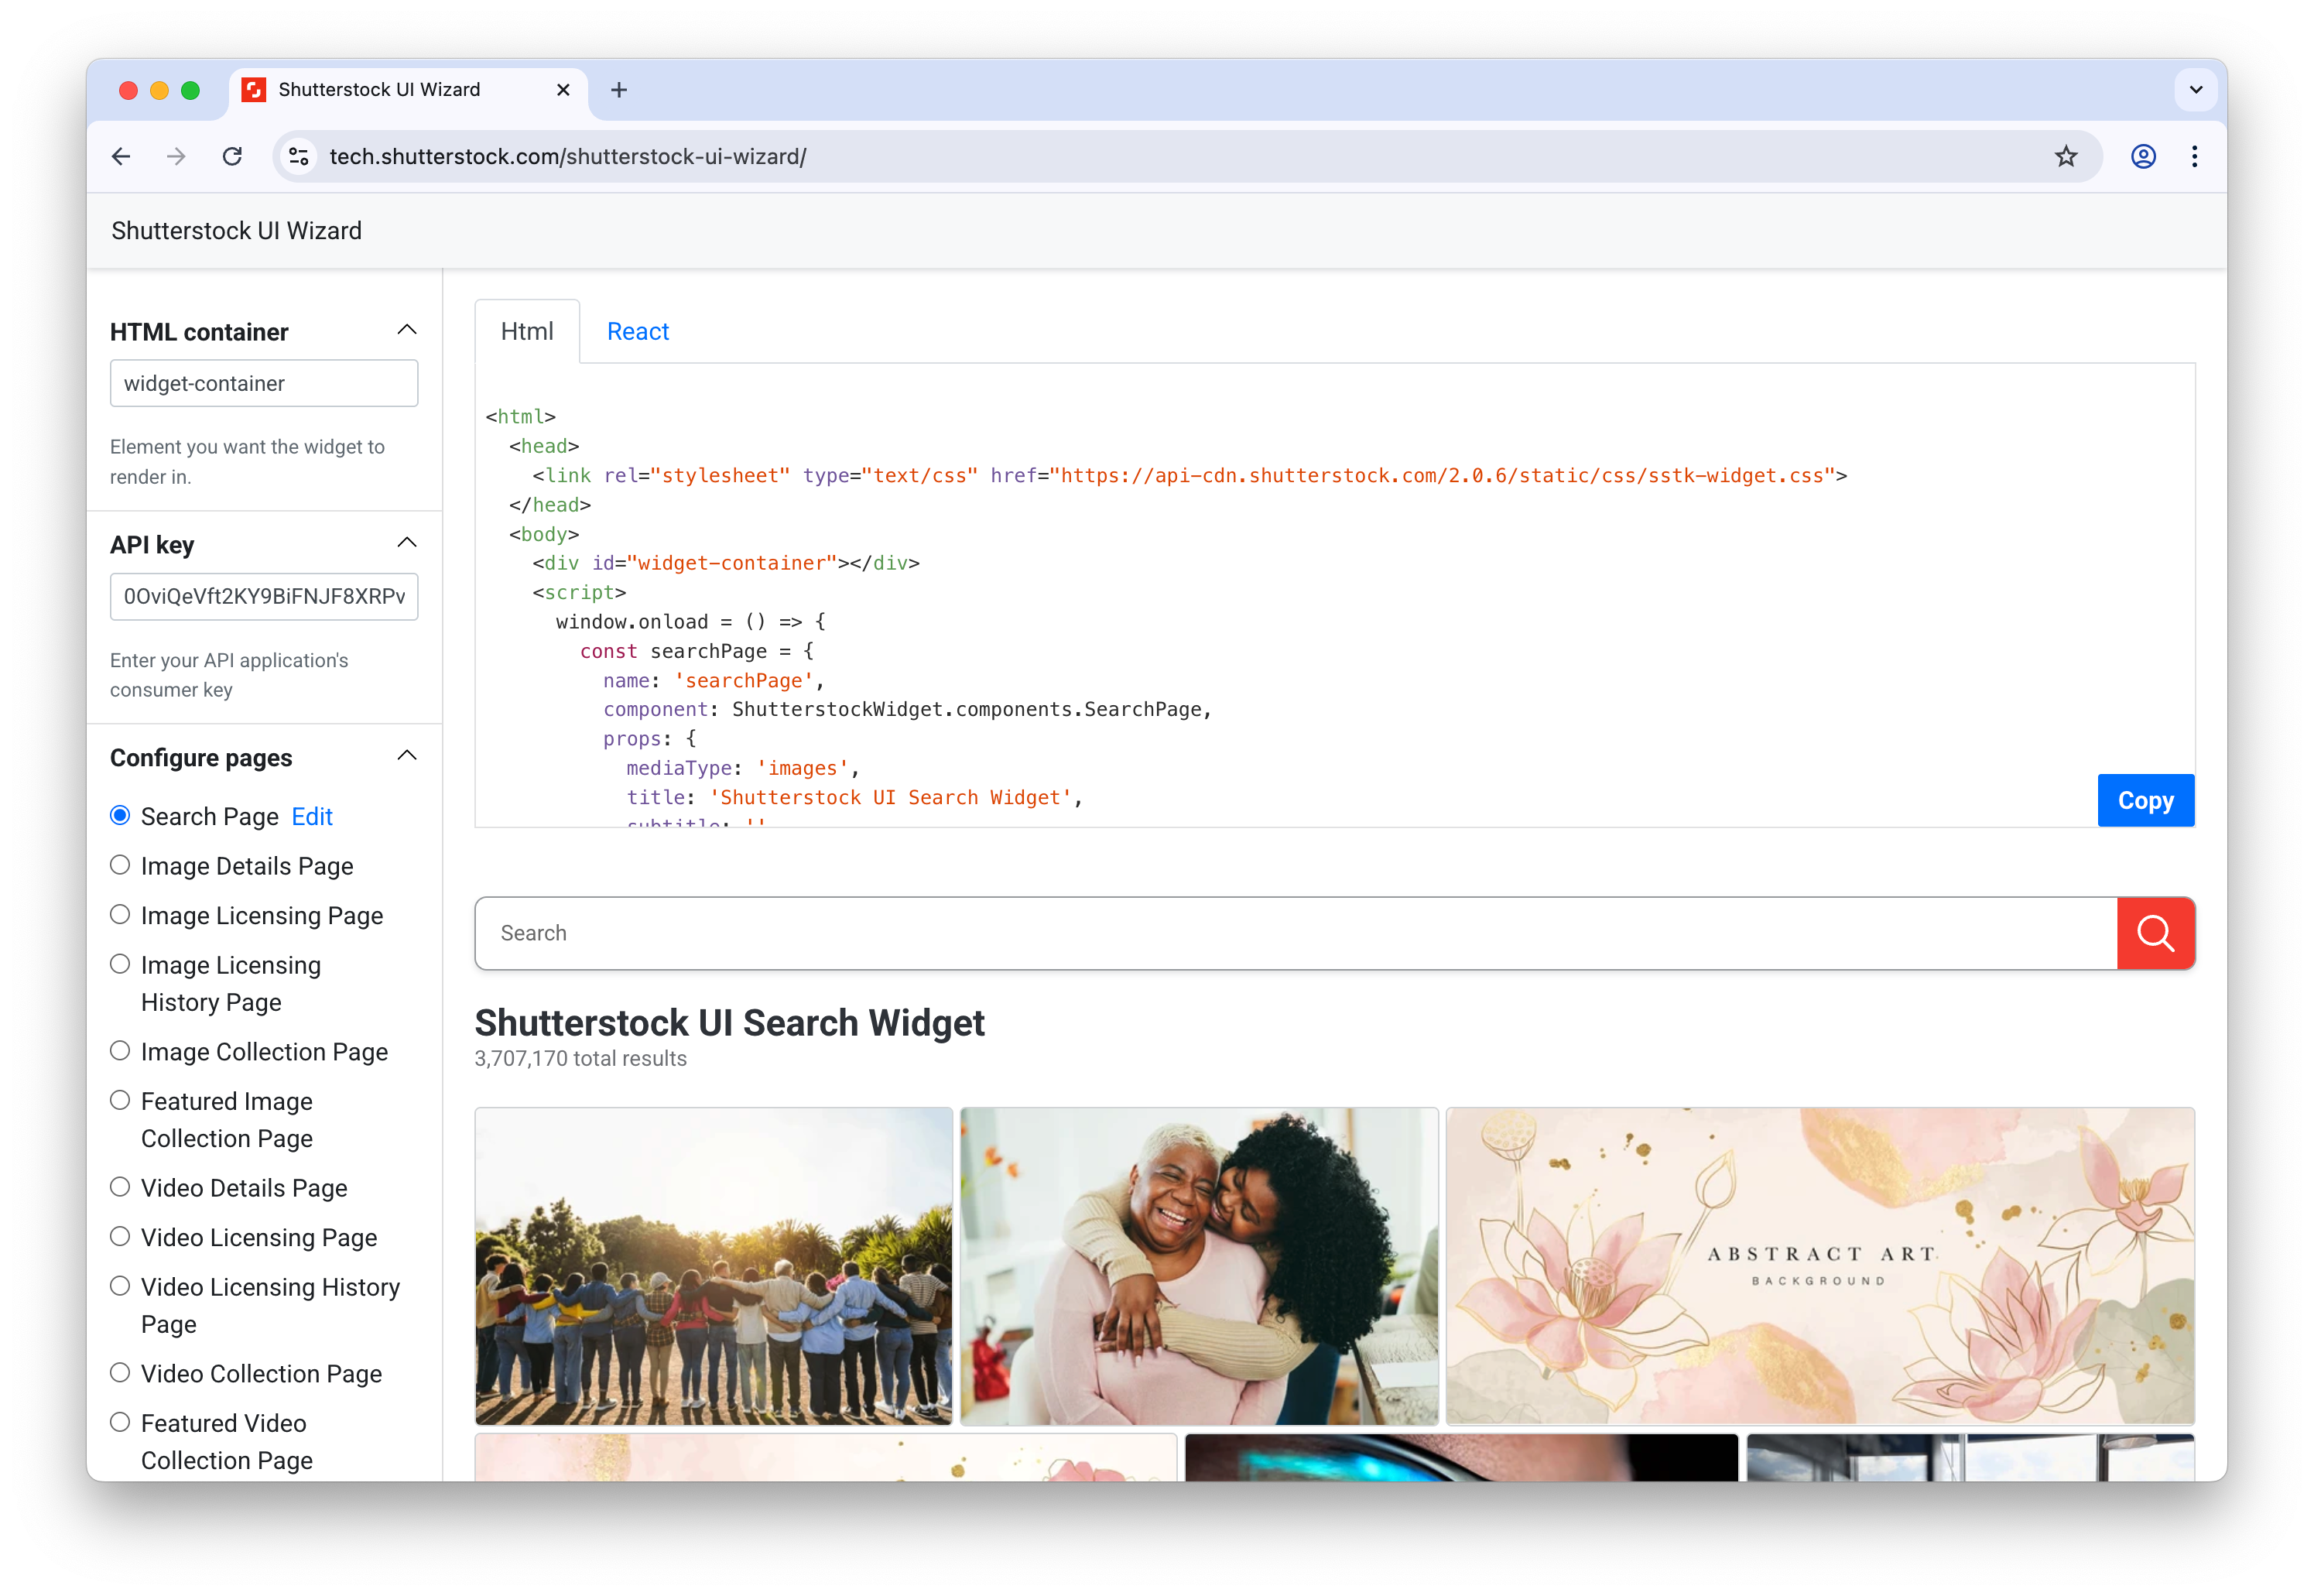Click the red search magnifier button

pos(2155,933)
